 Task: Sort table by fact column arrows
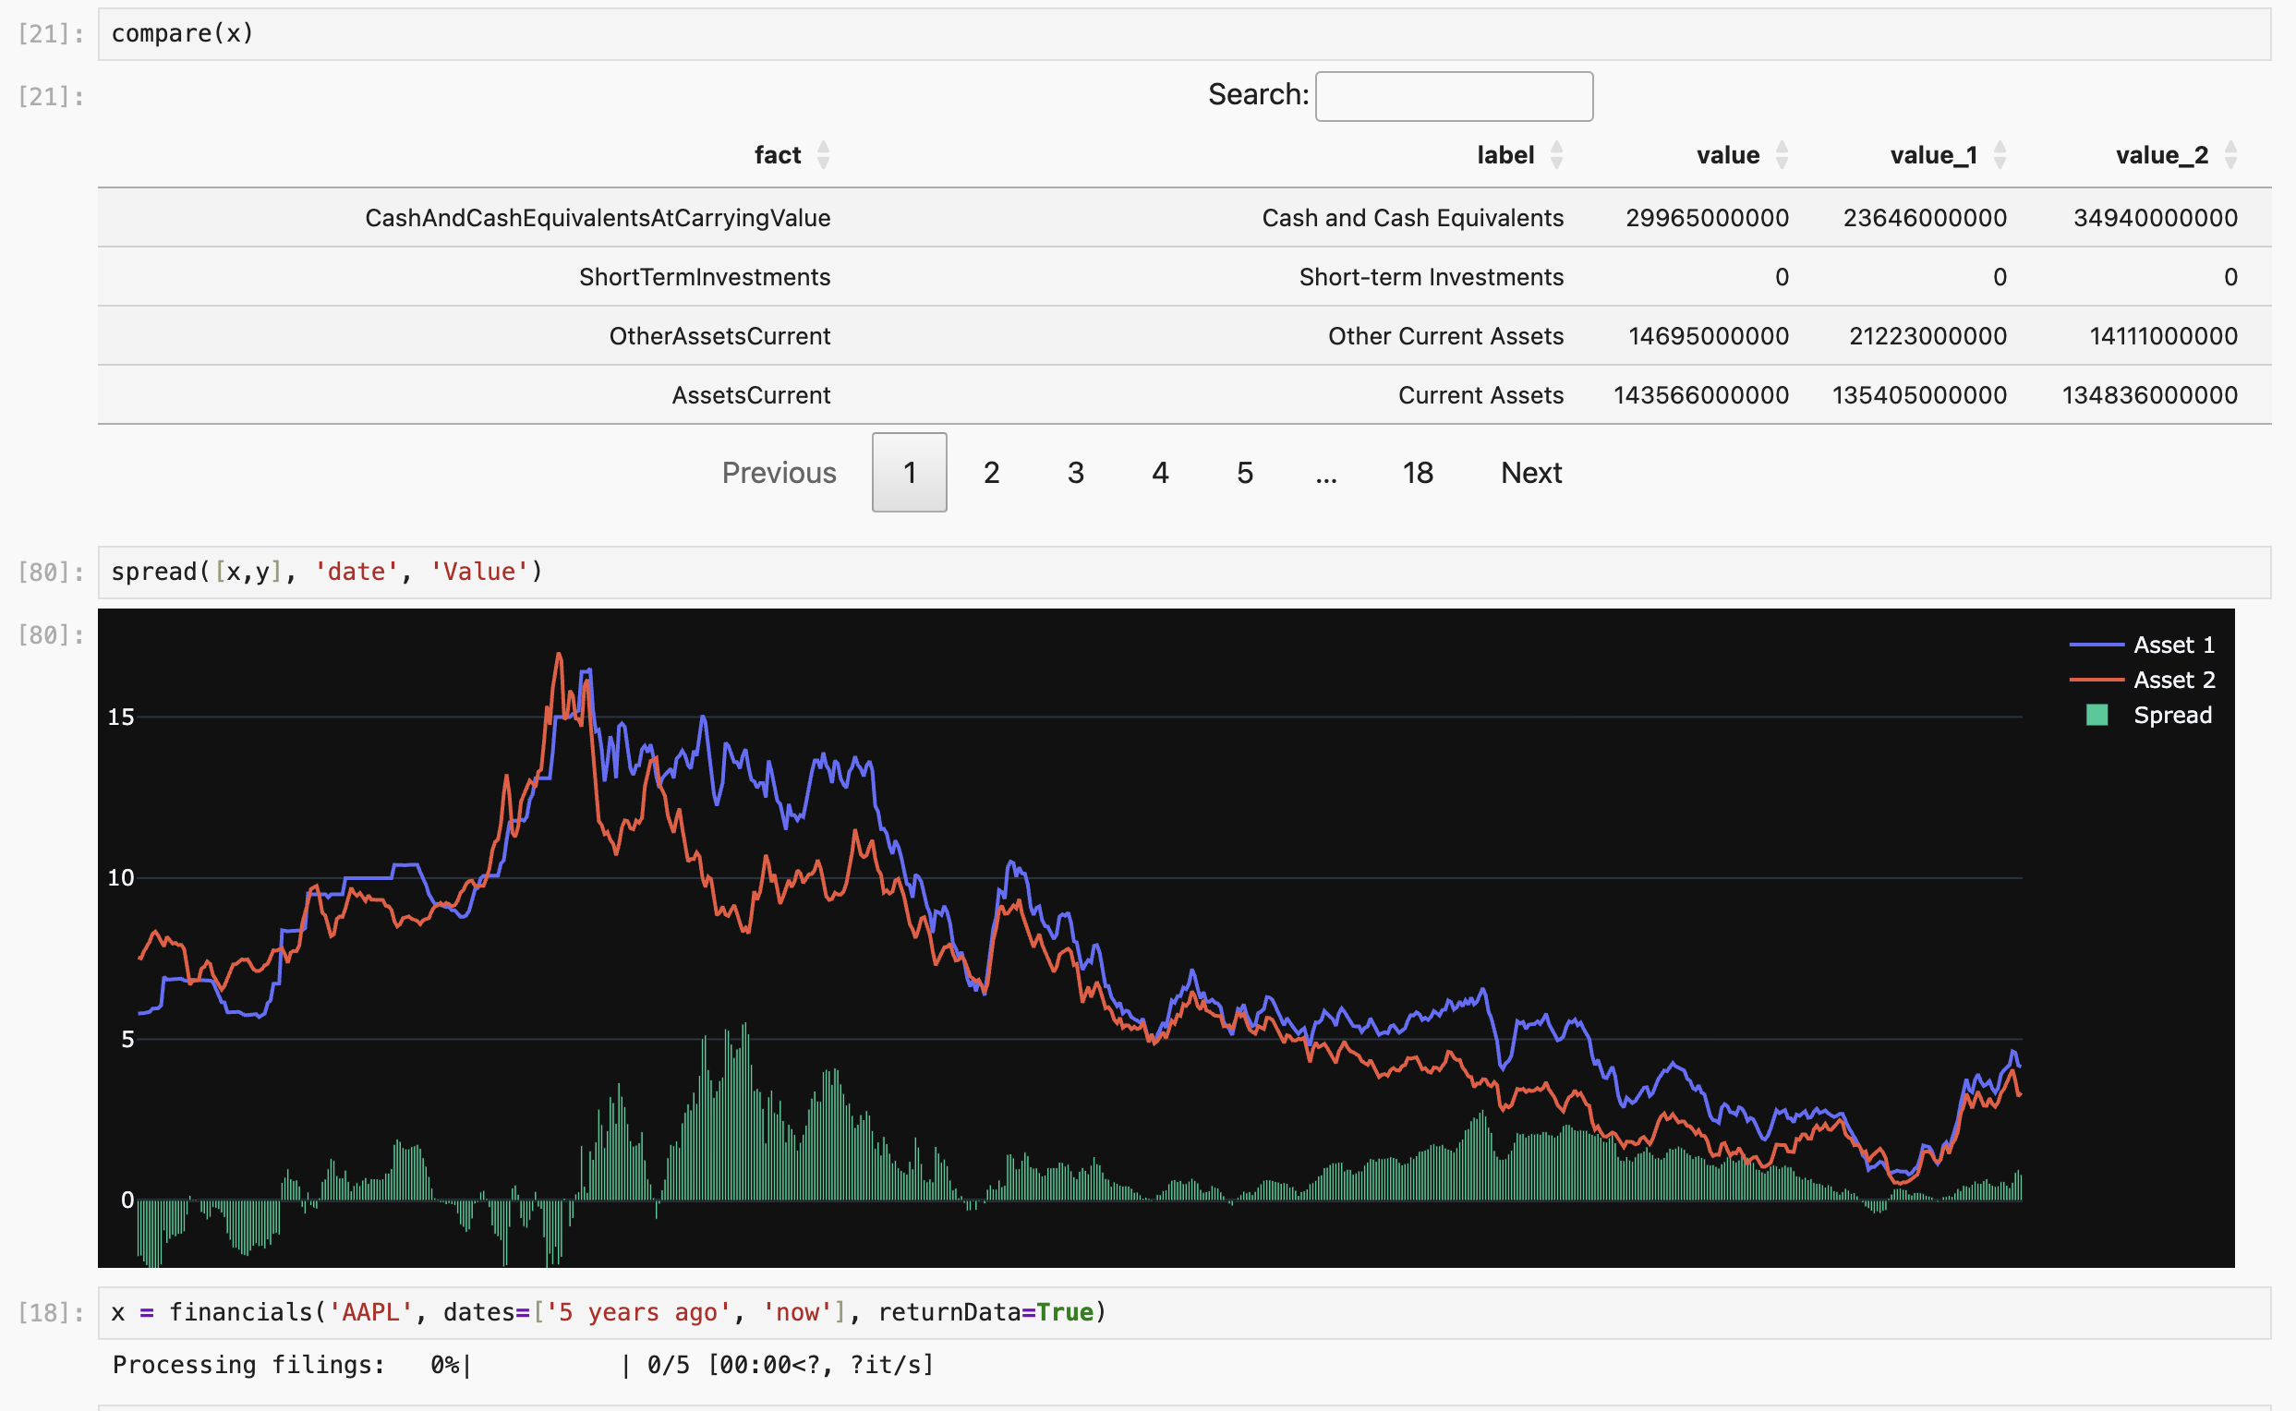tap(823, 155)
